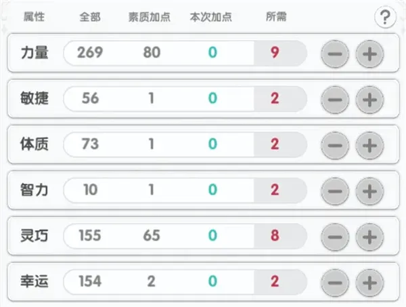The width and height of the screenshot is (406, 307).
Task: Increase 智力 using its plus icon
Action: [x=369, y=191]
